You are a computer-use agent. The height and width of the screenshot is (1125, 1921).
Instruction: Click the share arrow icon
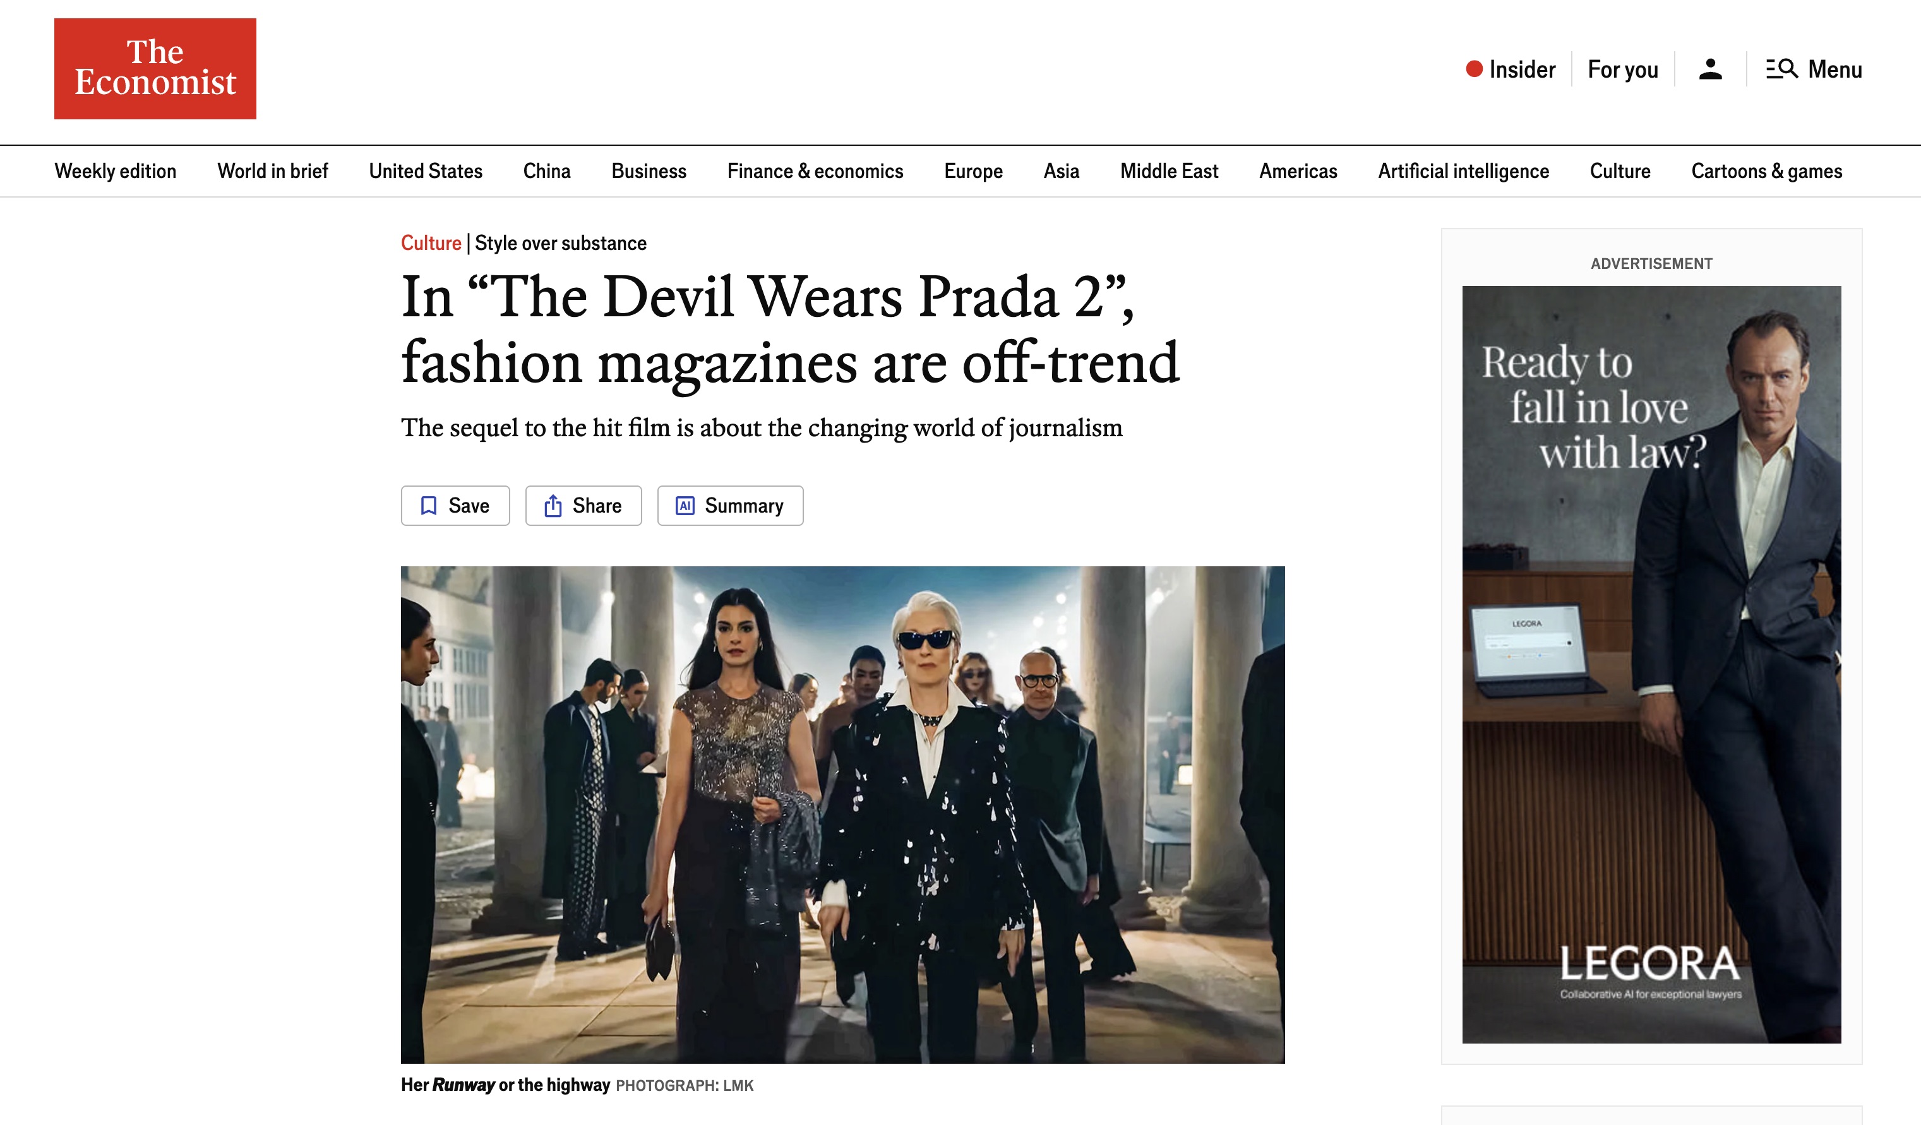tap(553, 506)
